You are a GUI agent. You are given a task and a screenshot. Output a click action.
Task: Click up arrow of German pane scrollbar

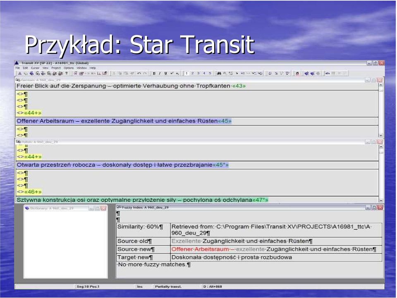380,85
